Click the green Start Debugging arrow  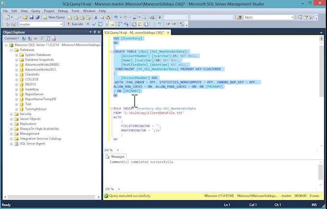click(x=160, y=17)
